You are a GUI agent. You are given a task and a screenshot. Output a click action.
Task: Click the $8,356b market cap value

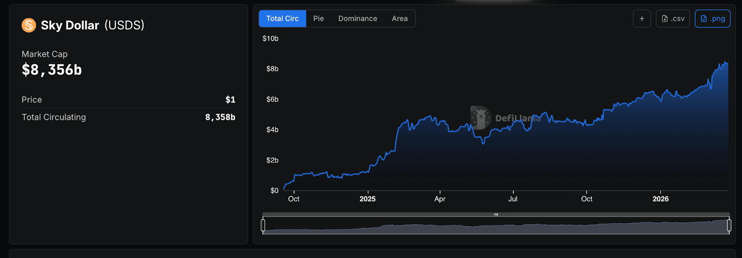(x=51, y=70)
